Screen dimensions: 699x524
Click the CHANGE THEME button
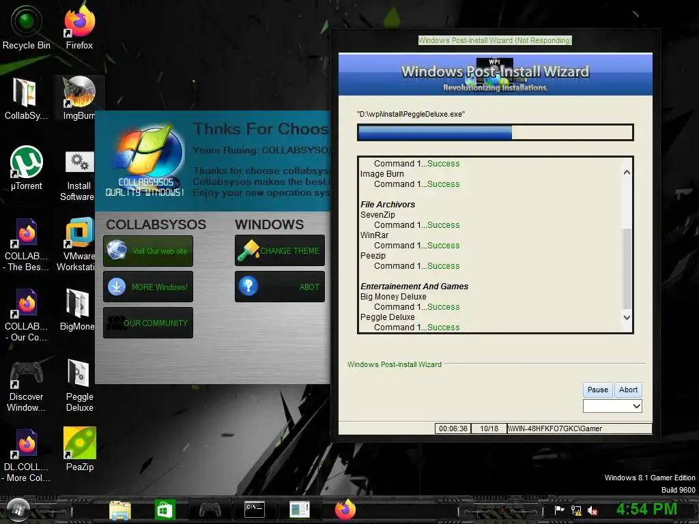pyautogui.click(x=280, y=251)
